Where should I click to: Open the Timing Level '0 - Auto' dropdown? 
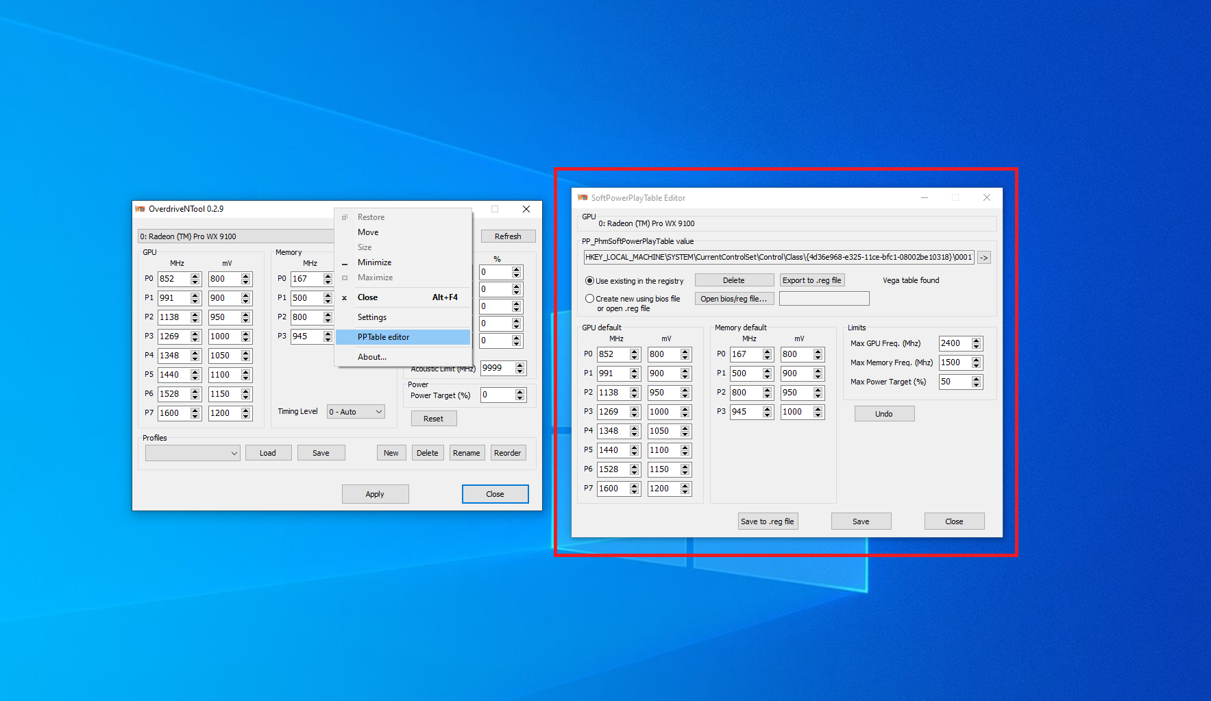(356, 412)
